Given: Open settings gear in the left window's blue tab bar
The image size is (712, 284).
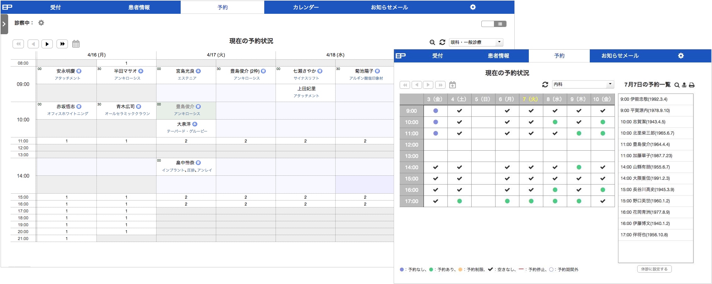Looking at the screenshot, I should [473, 7].
